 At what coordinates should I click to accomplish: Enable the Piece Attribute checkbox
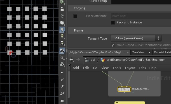pyautogui.click(x=75, y=16)
